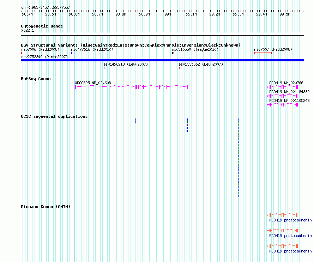
Task: Click the 99.1M ruler tick label
Action: (191, 14)
